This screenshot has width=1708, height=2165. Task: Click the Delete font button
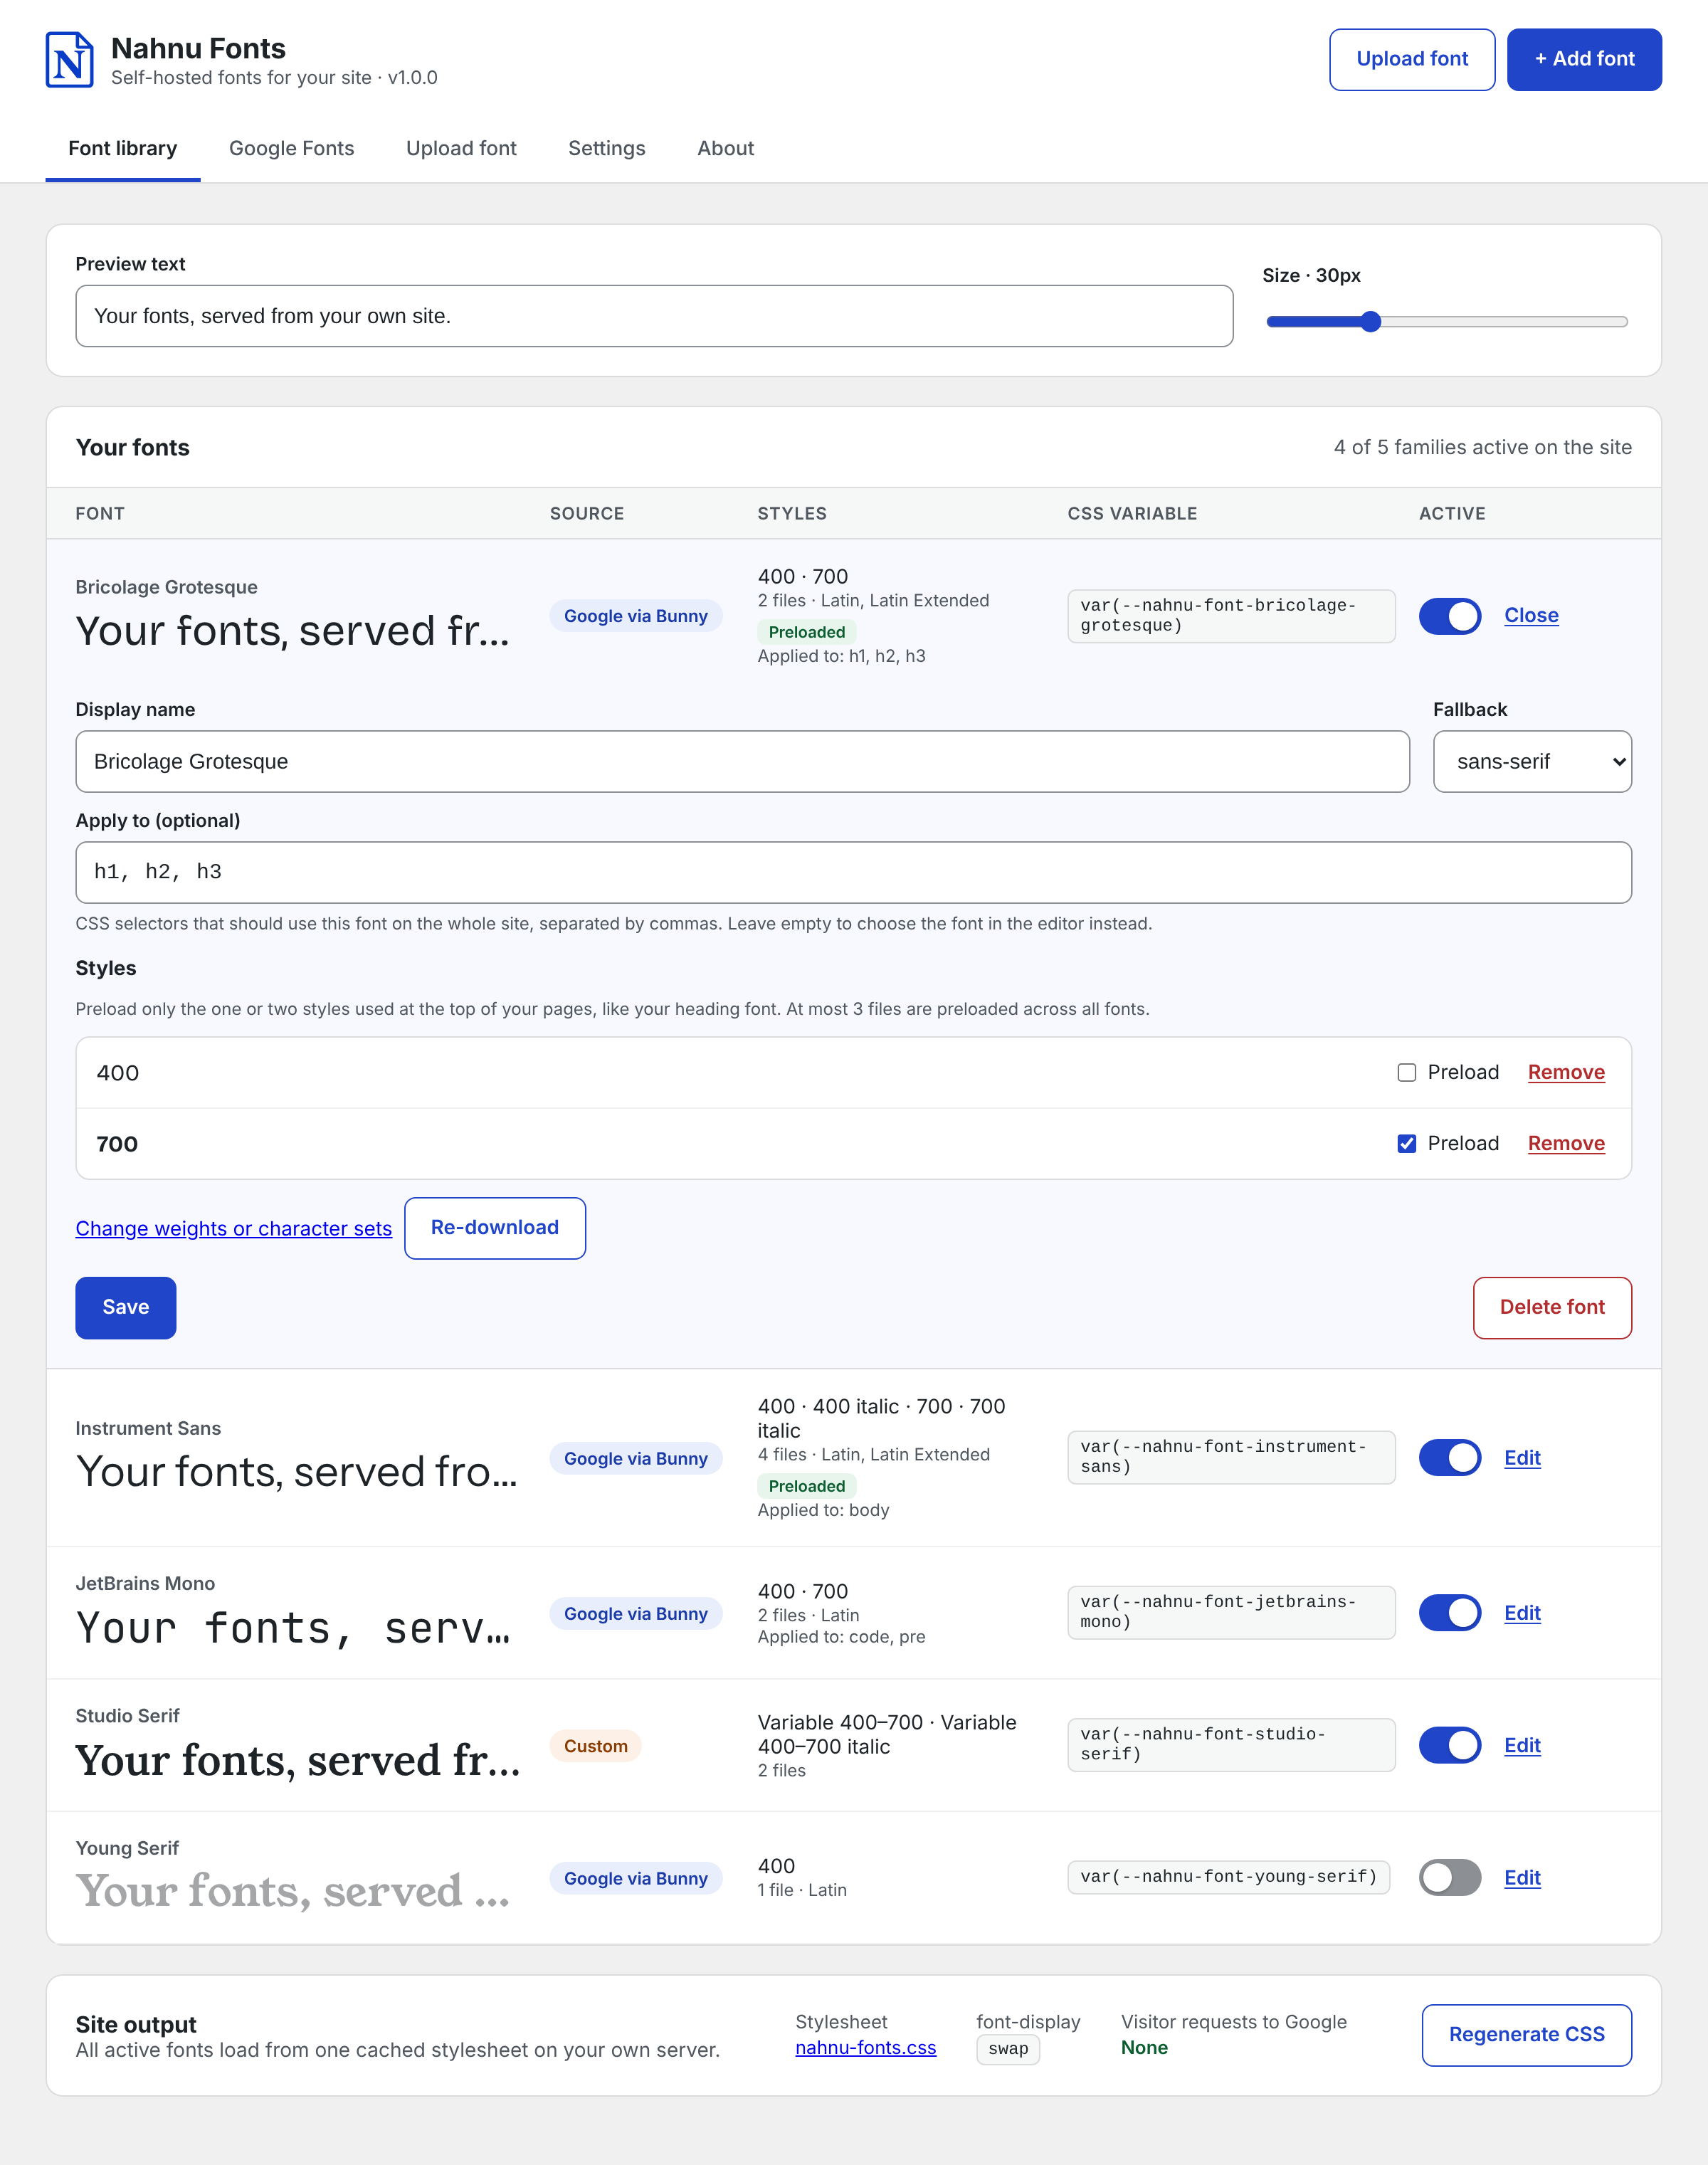(1552, 1308)
